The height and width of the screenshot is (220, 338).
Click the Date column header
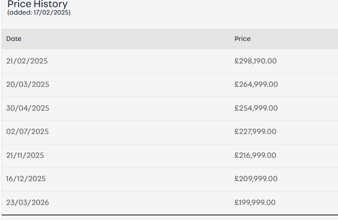click(x=14, y=39)
